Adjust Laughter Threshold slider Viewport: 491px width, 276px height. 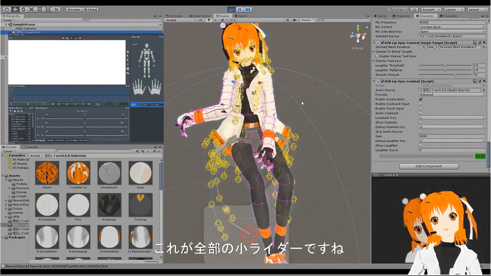[x=444, y=65]
